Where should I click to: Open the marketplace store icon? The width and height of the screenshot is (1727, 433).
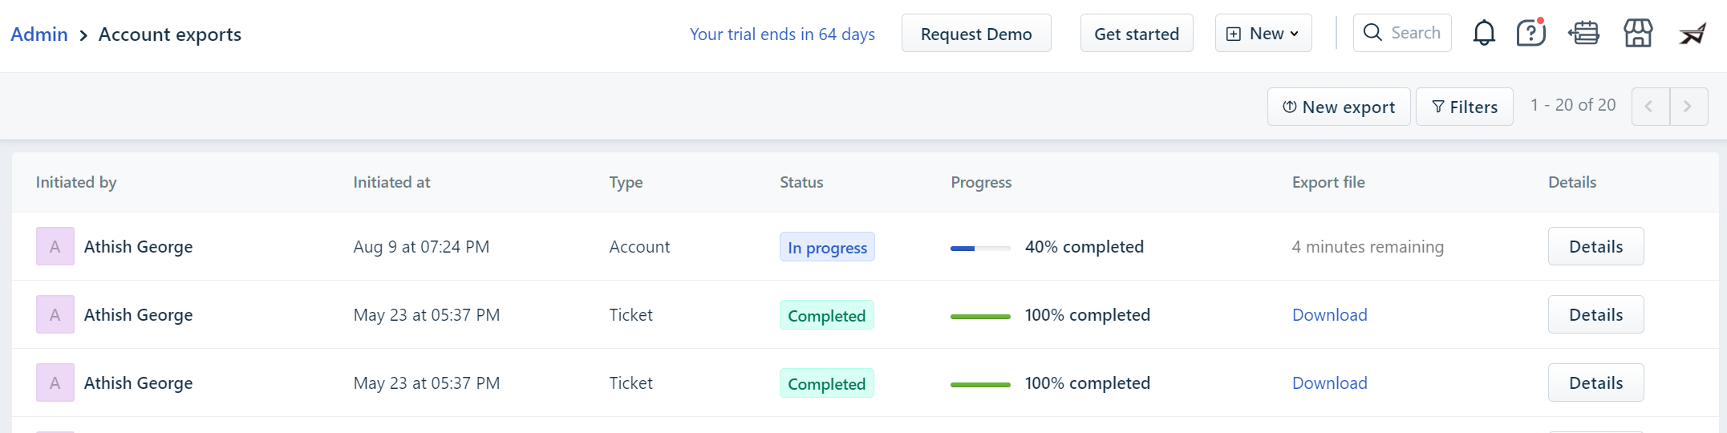click(x=1638, y=34)
